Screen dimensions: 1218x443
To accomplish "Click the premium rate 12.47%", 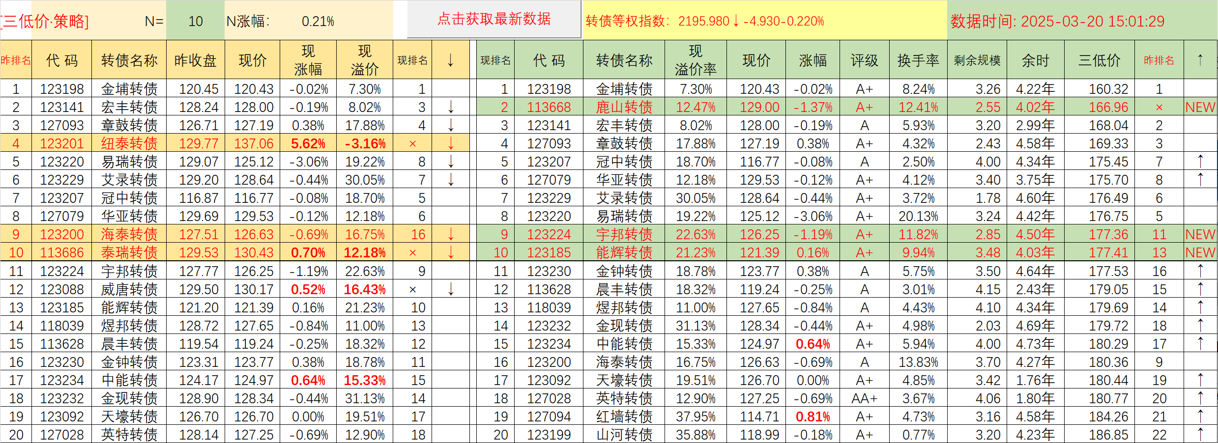I will point(696,107).
